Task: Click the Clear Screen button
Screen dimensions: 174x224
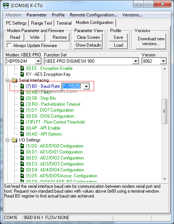Action: pyautogui.click(x=88, y=37)
